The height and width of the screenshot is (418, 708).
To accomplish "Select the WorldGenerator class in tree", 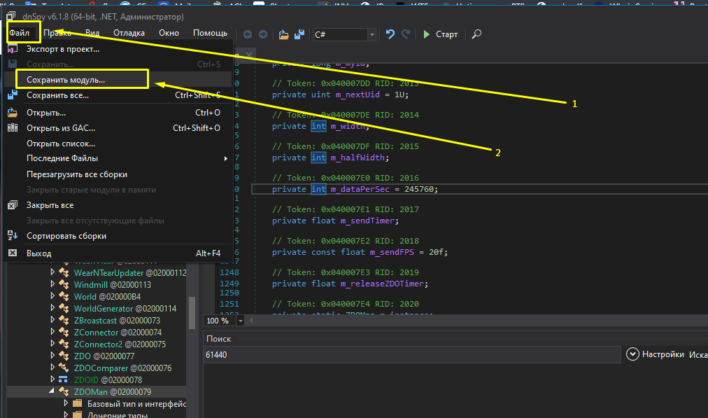I will click(104, 309).
